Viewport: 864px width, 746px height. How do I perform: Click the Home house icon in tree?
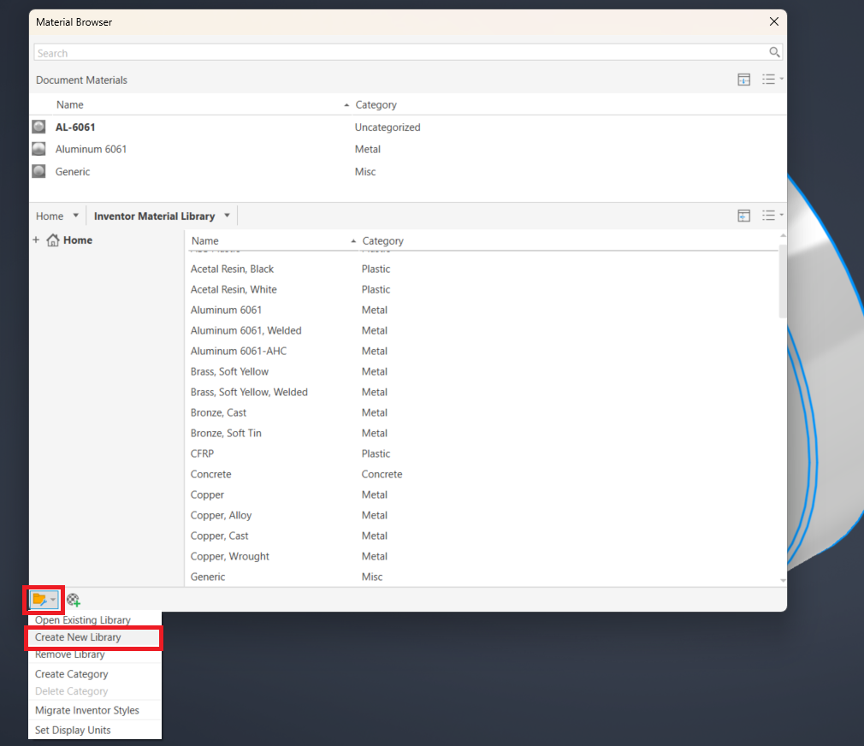tap(53, 240)
